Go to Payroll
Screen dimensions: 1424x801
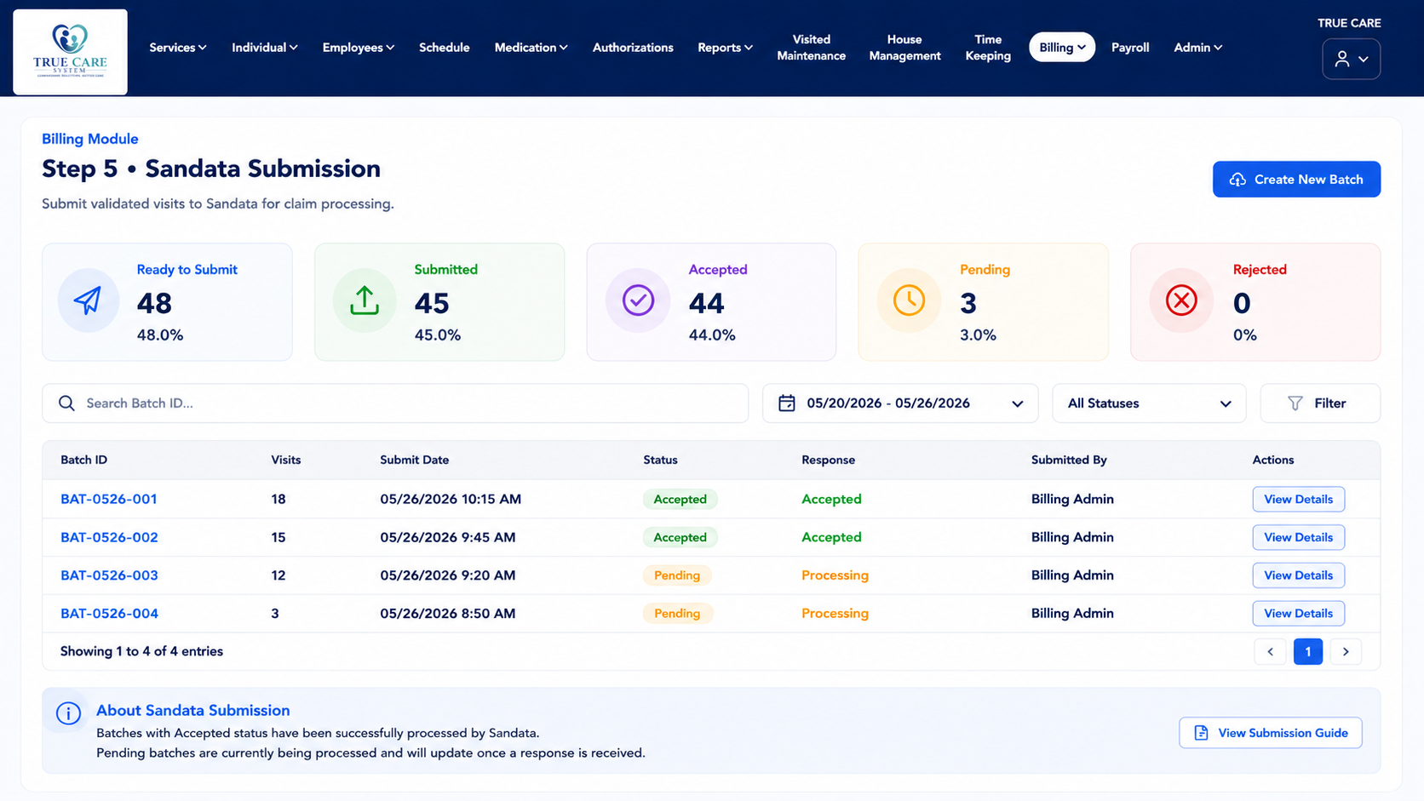1130,48
